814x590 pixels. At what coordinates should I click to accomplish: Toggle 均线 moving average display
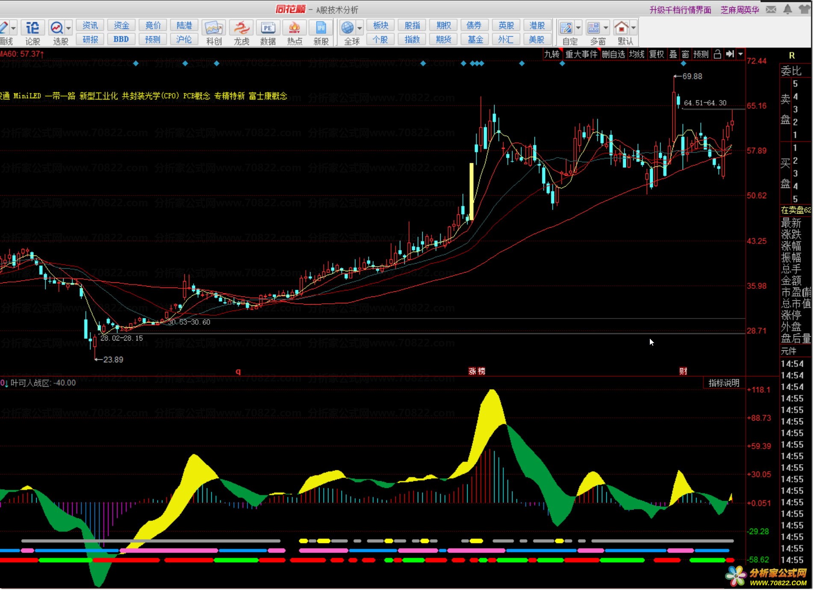tap(637, 54)
